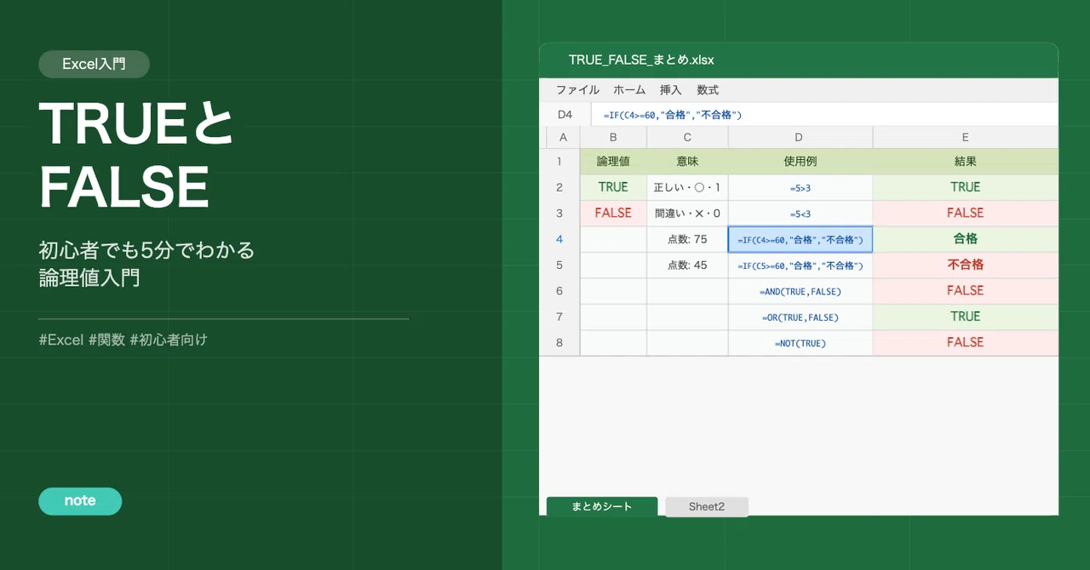Select cell E6 result FALSE
The image size is (1090, 570).
(x=966, y=291)
